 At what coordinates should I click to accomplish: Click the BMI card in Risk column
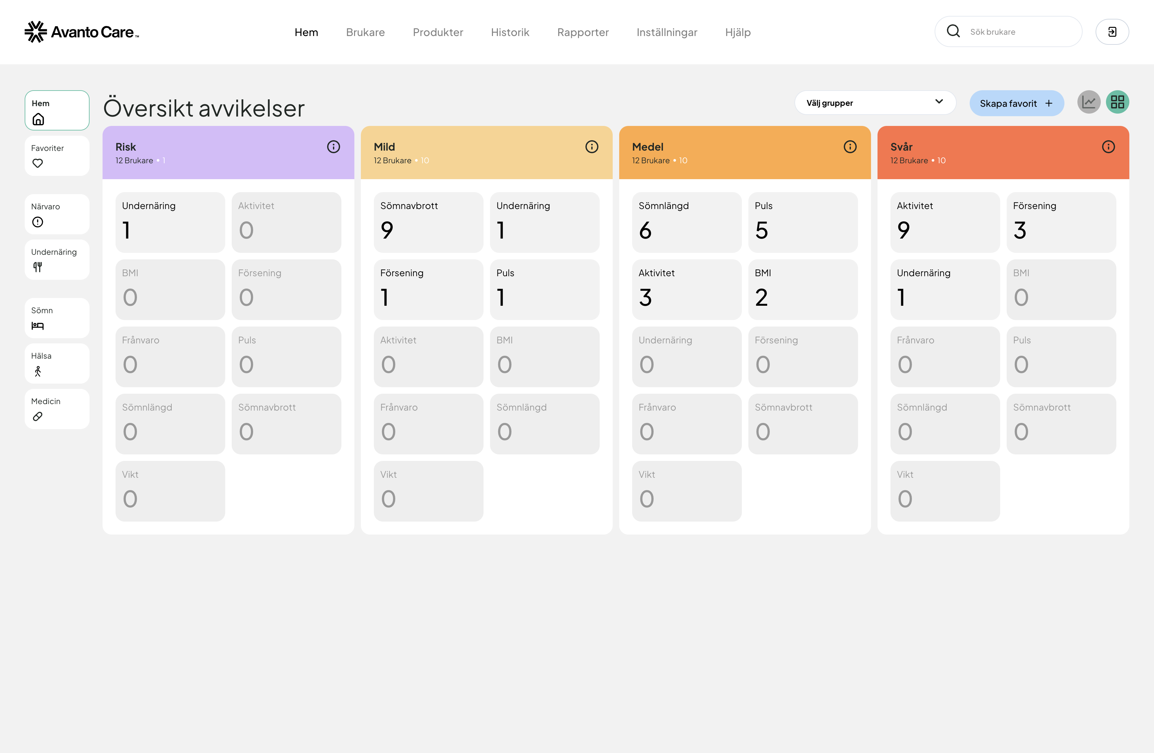tap(170, 290)
